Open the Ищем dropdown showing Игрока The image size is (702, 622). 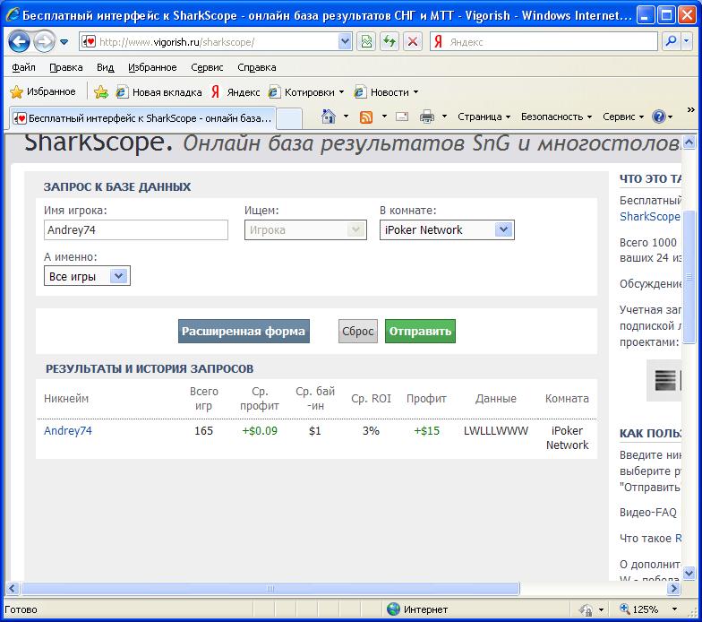(305, 229)
